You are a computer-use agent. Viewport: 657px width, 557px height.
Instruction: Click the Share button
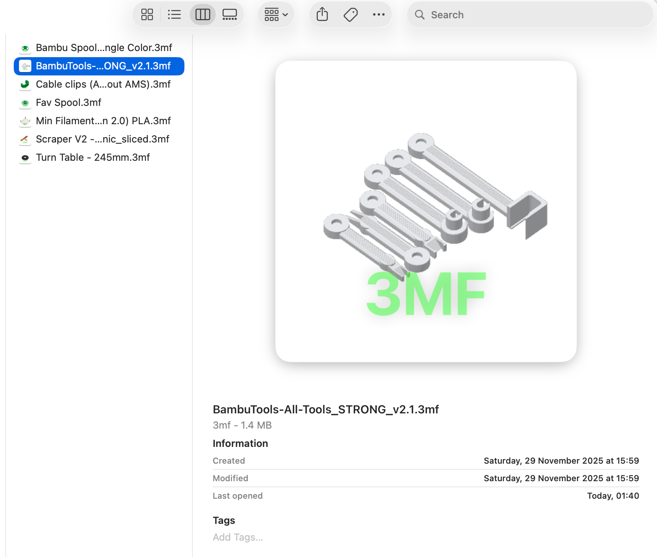tap(322, 14)
